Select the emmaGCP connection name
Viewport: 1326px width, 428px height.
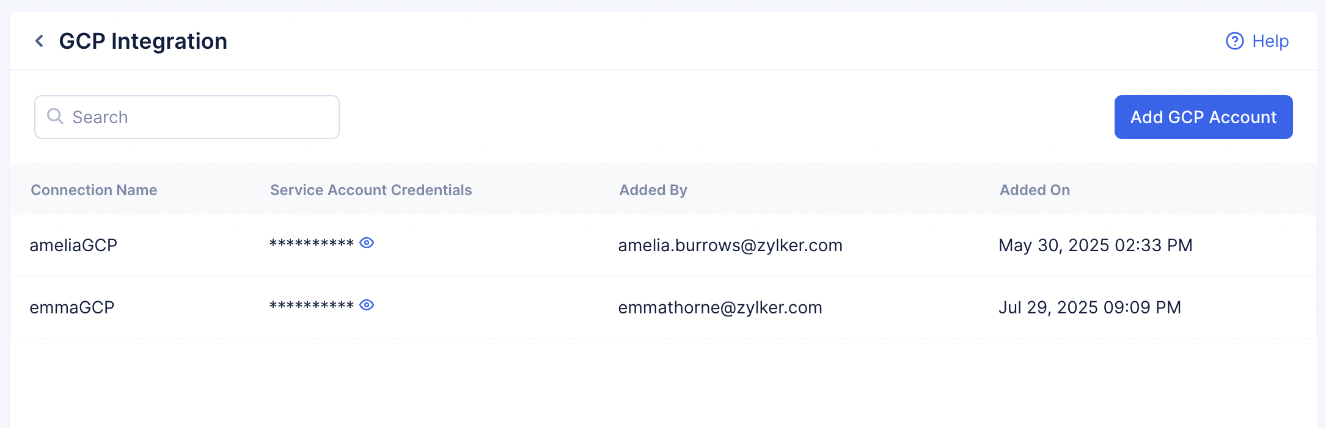[72, 307]
